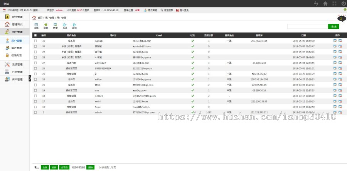Click delete icon for user wang11
The image size is (347, 171).
340,41
